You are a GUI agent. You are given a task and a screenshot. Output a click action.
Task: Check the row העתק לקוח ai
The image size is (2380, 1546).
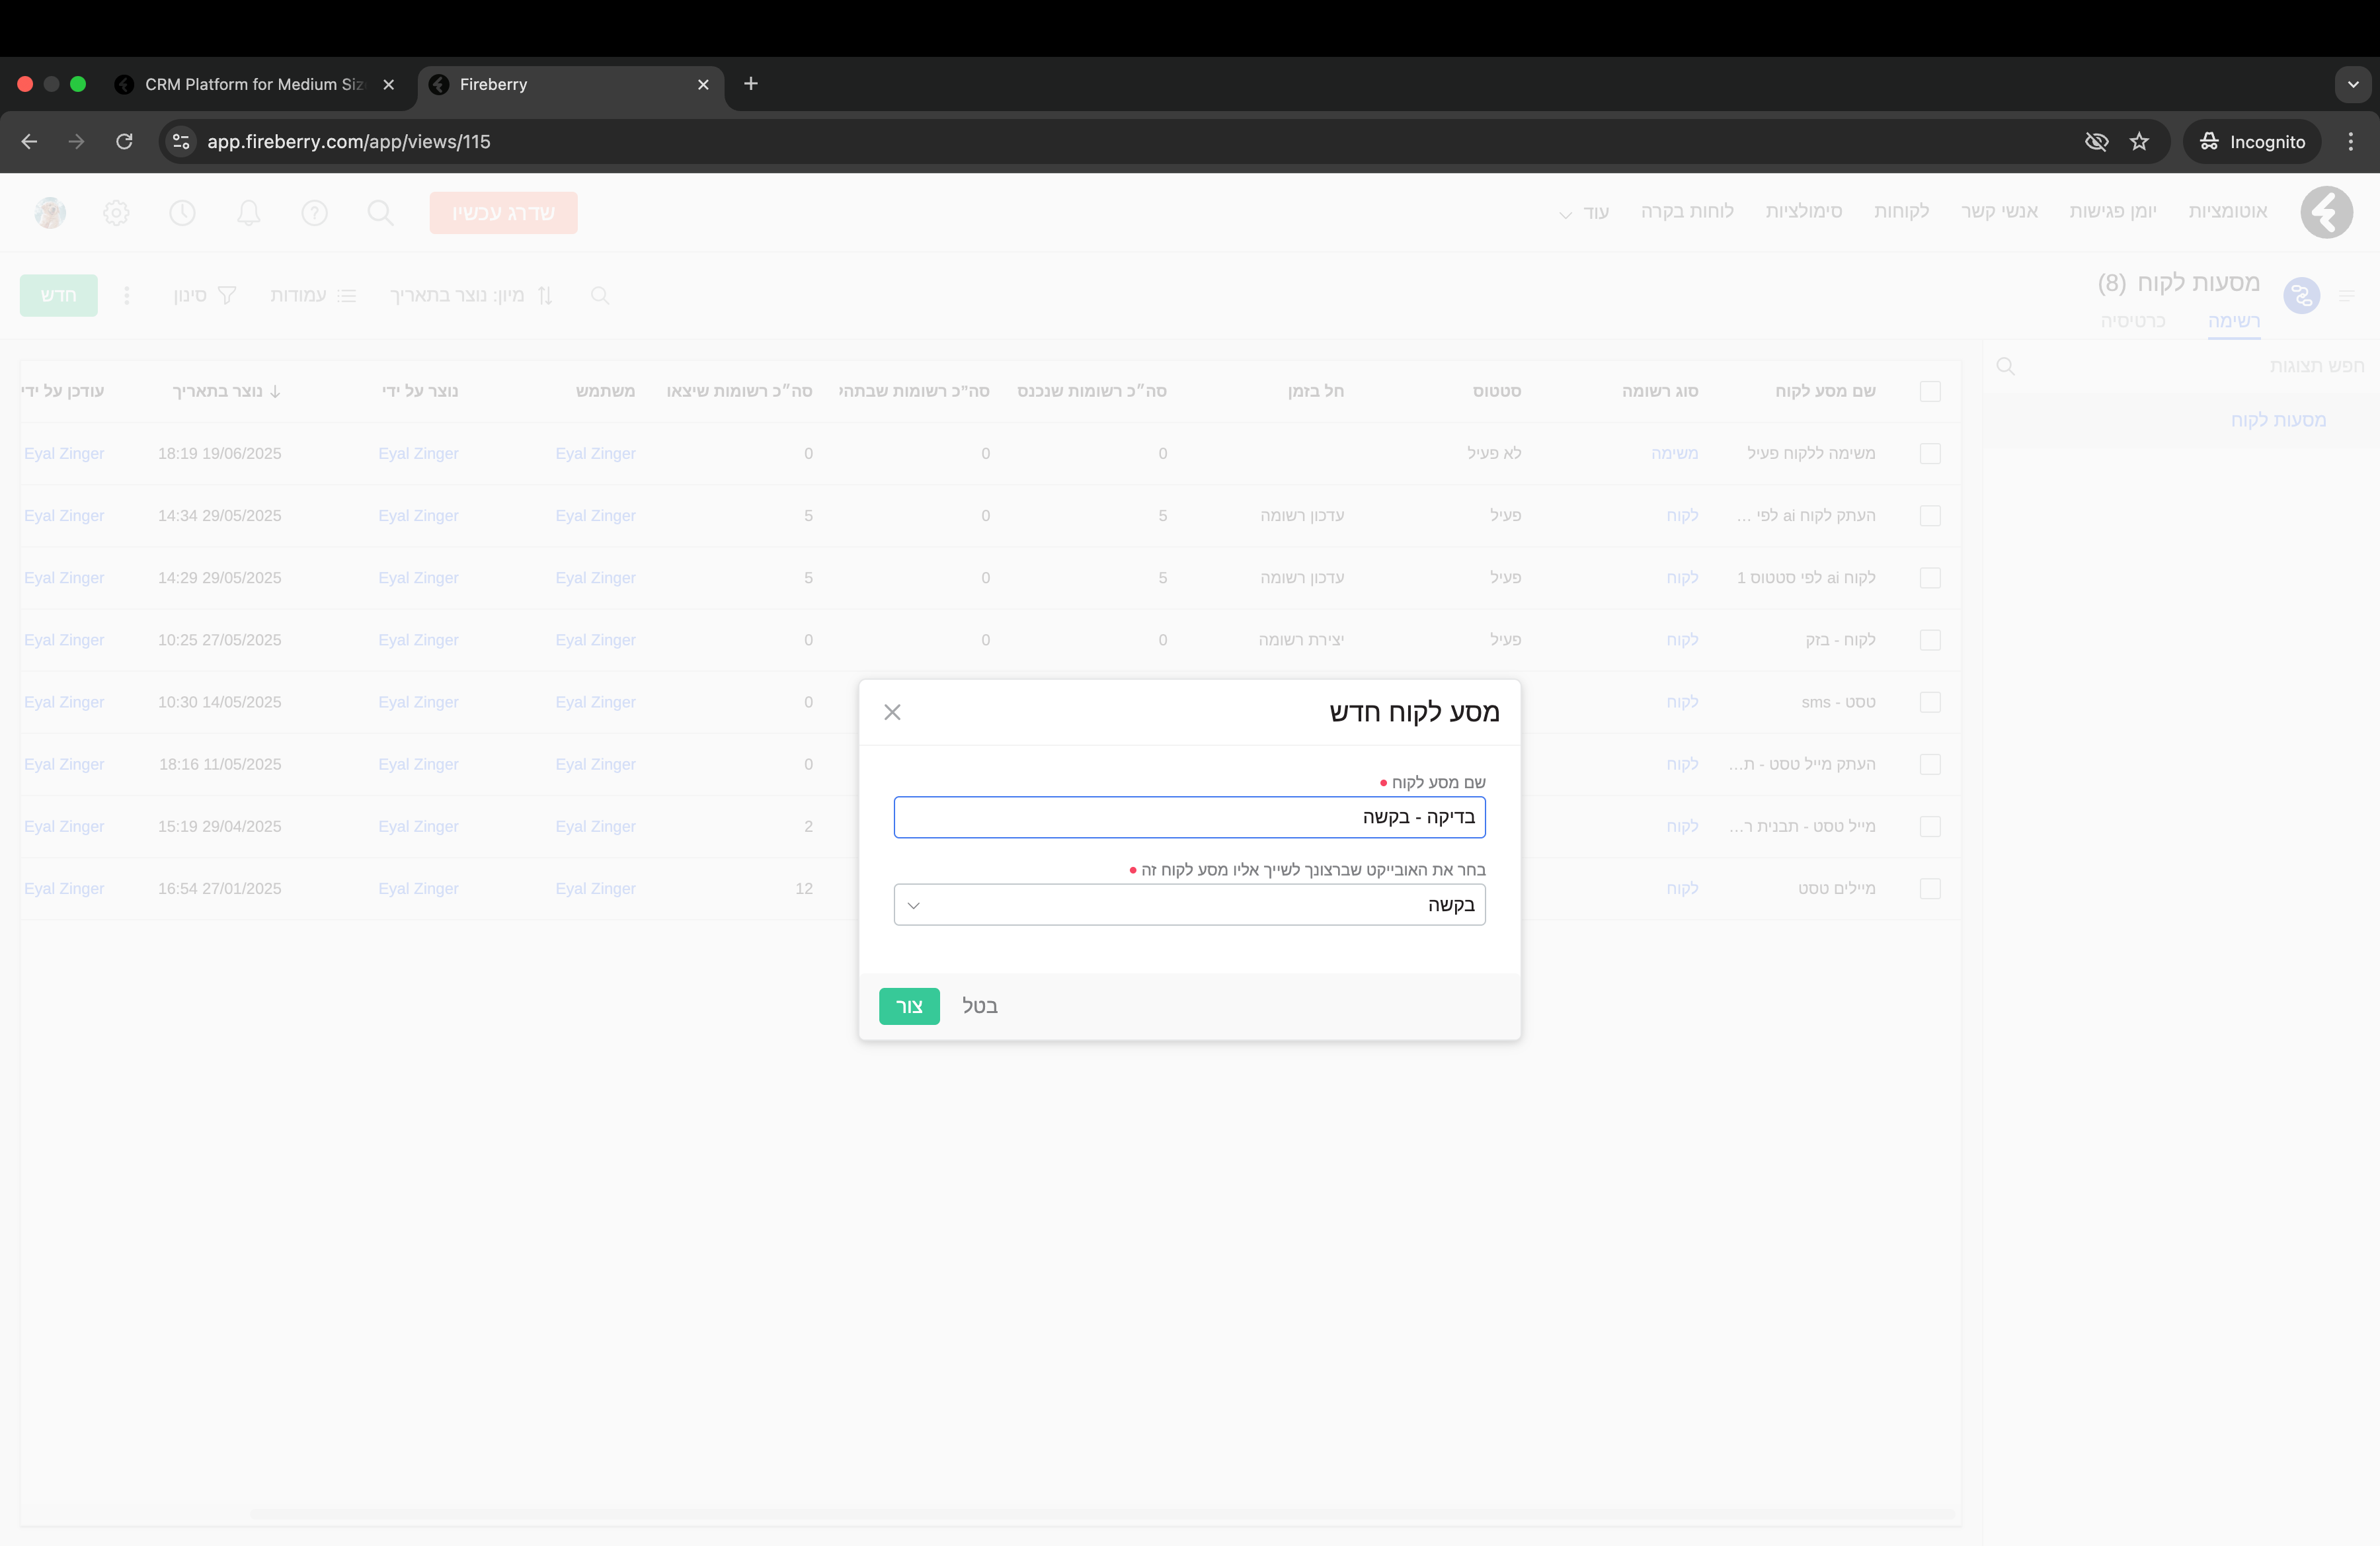(1930, 516)
